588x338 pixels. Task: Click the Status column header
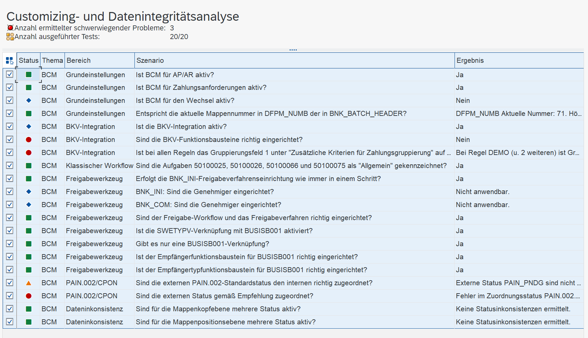[28, 60]
